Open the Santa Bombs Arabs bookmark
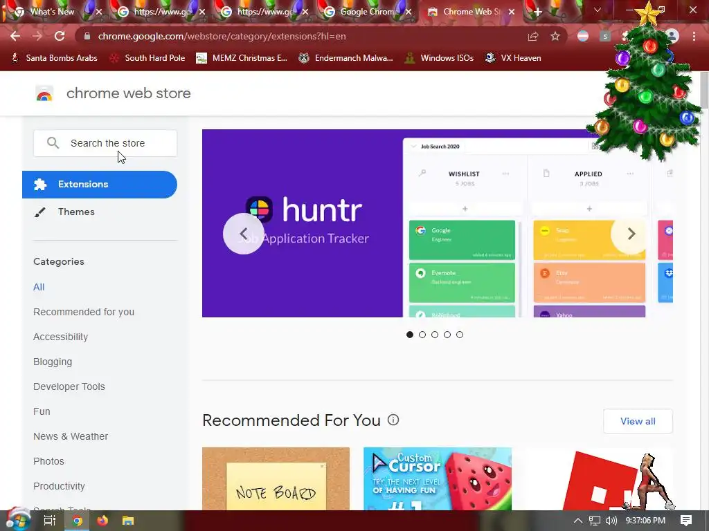The width and height of the screenshot is (709, 531). click(x=54, y=58)
